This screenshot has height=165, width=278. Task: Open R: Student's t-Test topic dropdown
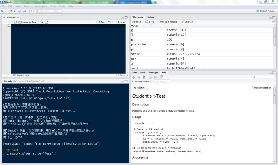click(x=141, y=81)
